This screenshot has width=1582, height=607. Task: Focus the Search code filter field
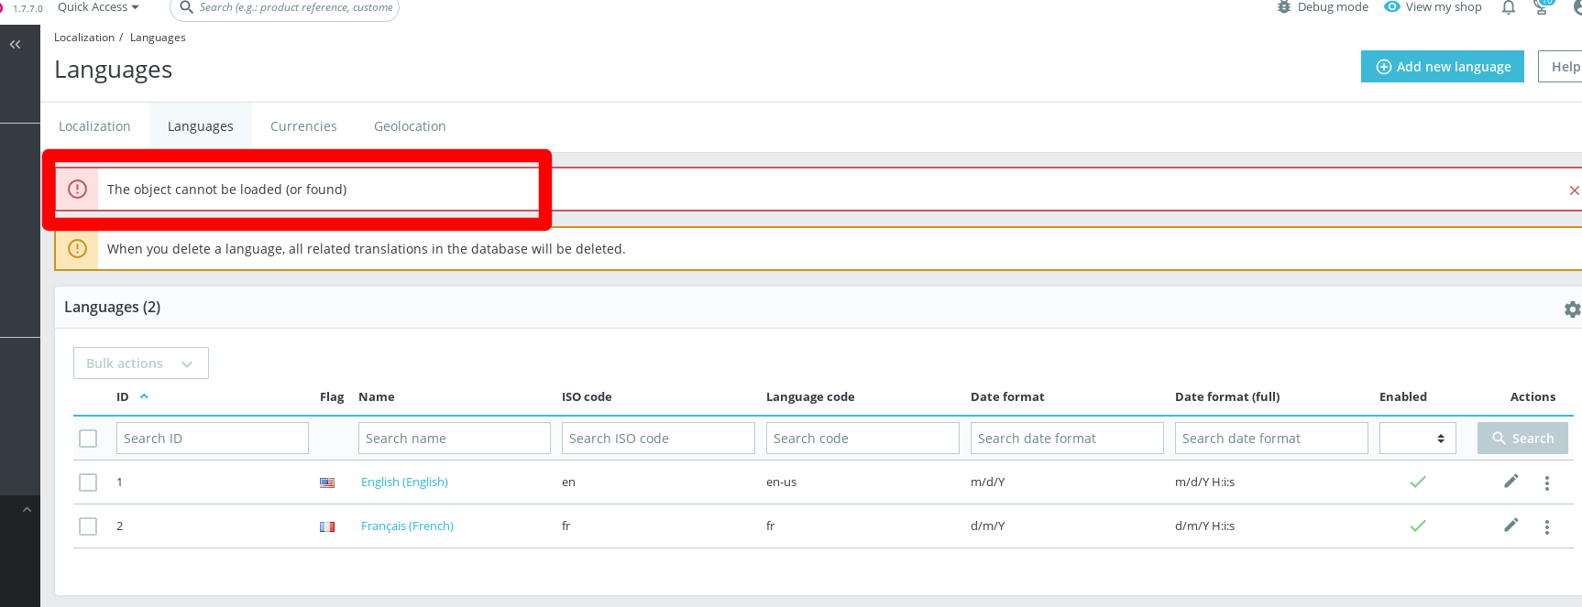coord(862,438)
